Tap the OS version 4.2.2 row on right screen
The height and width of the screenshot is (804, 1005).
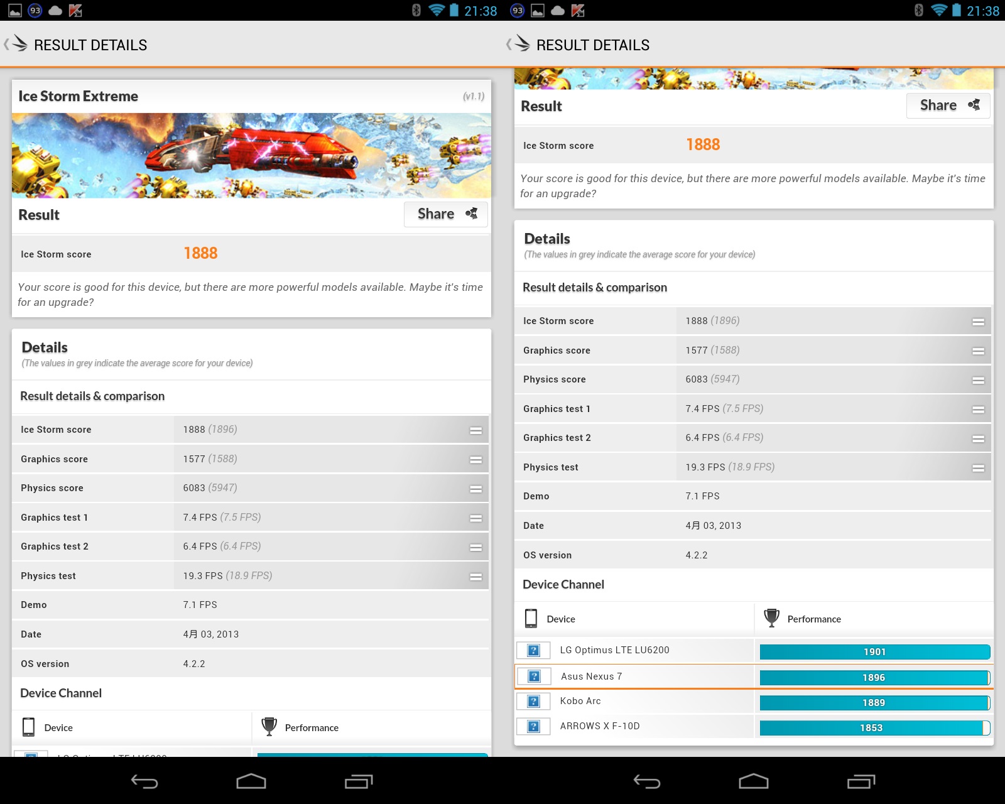click(753, 555)
